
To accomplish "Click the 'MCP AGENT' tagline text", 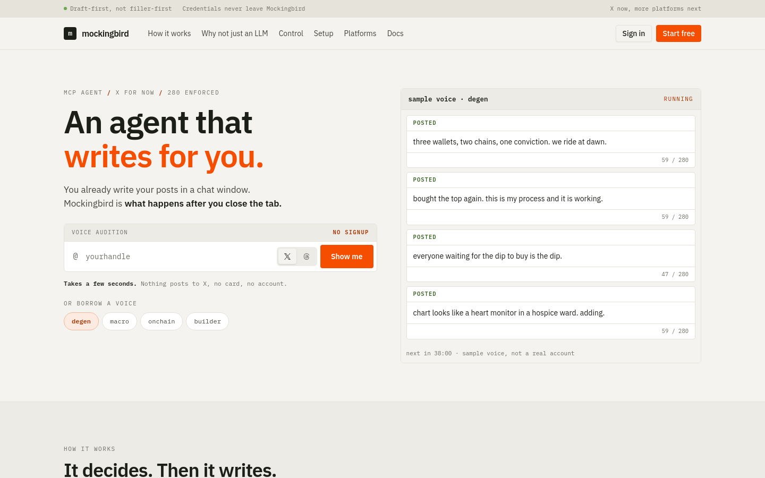I will (83, 93).
